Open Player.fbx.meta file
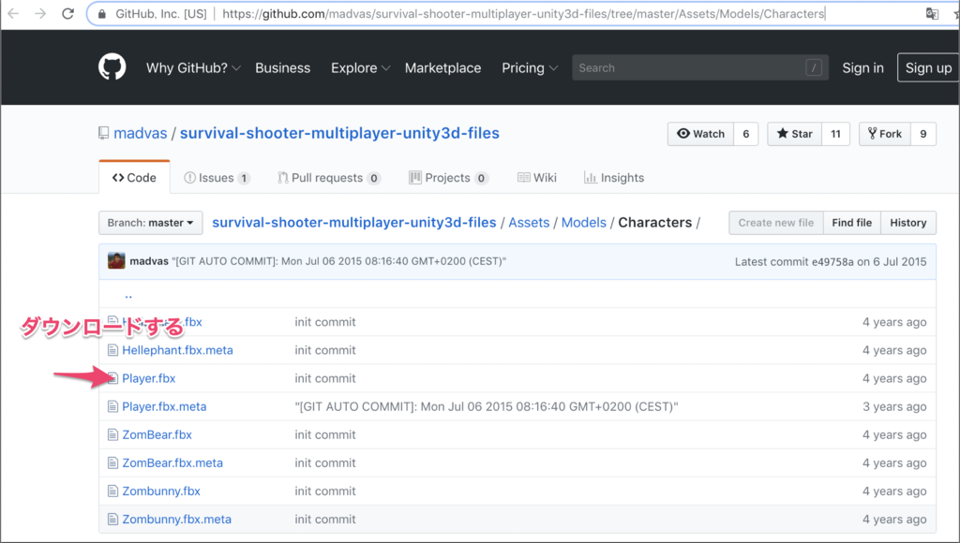Screen dimensions: 960x543 [164, 406]
